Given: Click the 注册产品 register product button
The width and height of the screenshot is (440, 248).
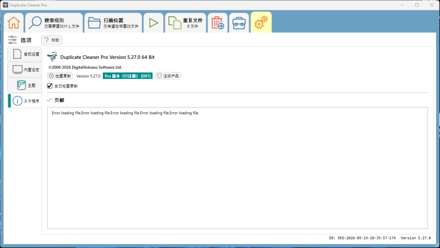Looking at the screenshot, I should click(168, 76).
